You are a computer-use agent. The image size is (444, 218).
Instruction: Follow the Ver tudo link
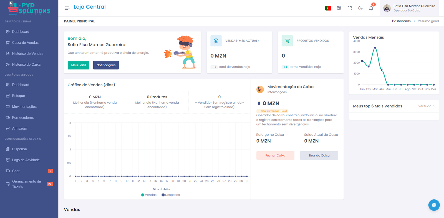click(426, 106)
